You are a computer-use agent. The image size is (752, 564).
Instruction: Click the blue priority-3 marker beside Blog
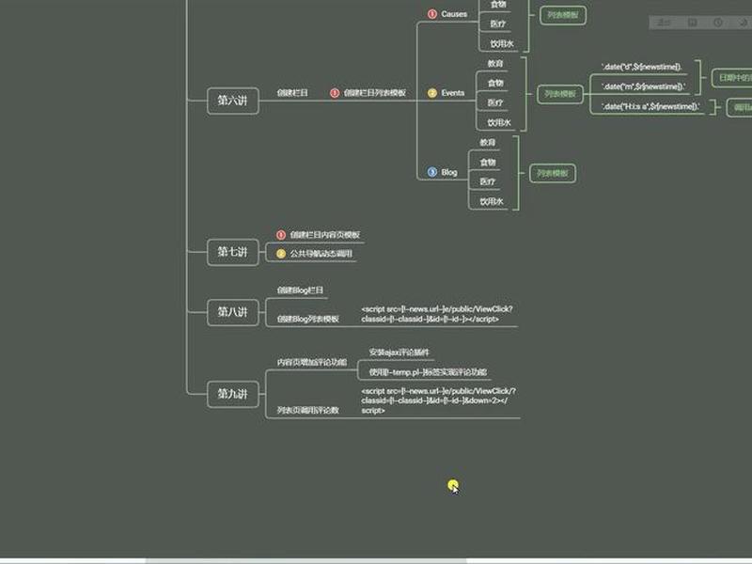[432, 172]
